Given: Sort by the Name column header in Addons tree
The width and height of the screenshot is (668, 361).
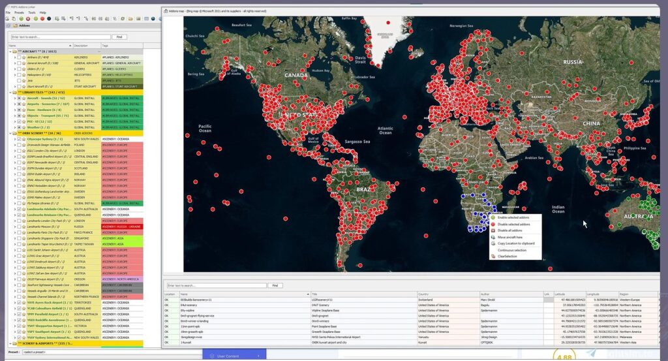Looking at the screenshot, I should point(40,46).
